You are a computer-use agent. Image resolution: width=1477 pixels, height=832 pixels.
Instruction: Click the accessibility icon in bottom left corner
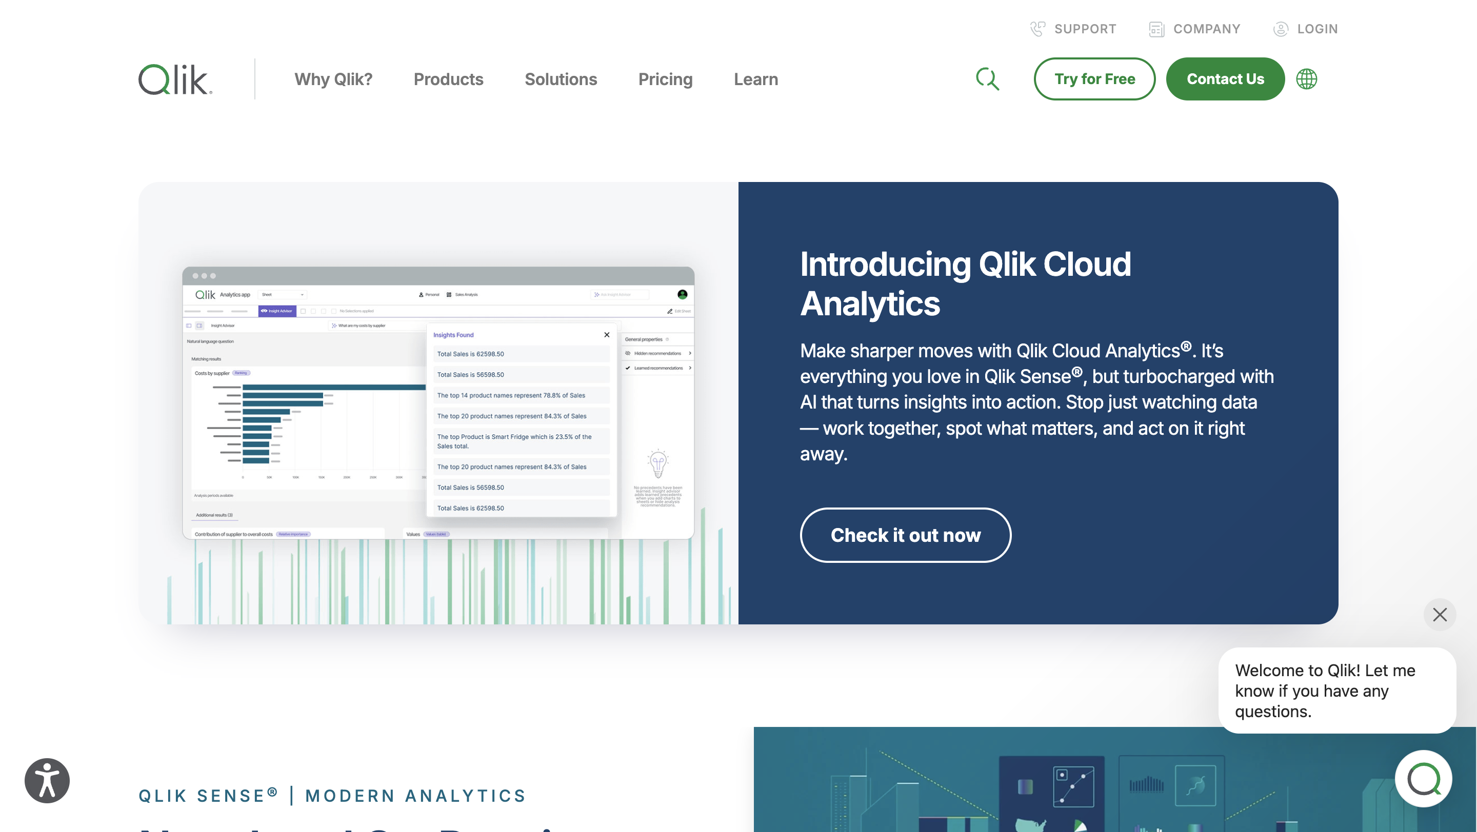click(47, 780)
